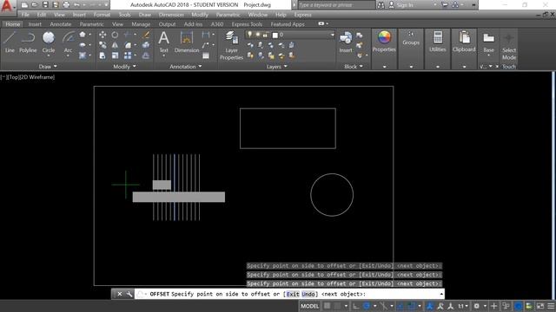The image size is (556, 312).
Task: Click the Erase tool icon
Action: 146,35
